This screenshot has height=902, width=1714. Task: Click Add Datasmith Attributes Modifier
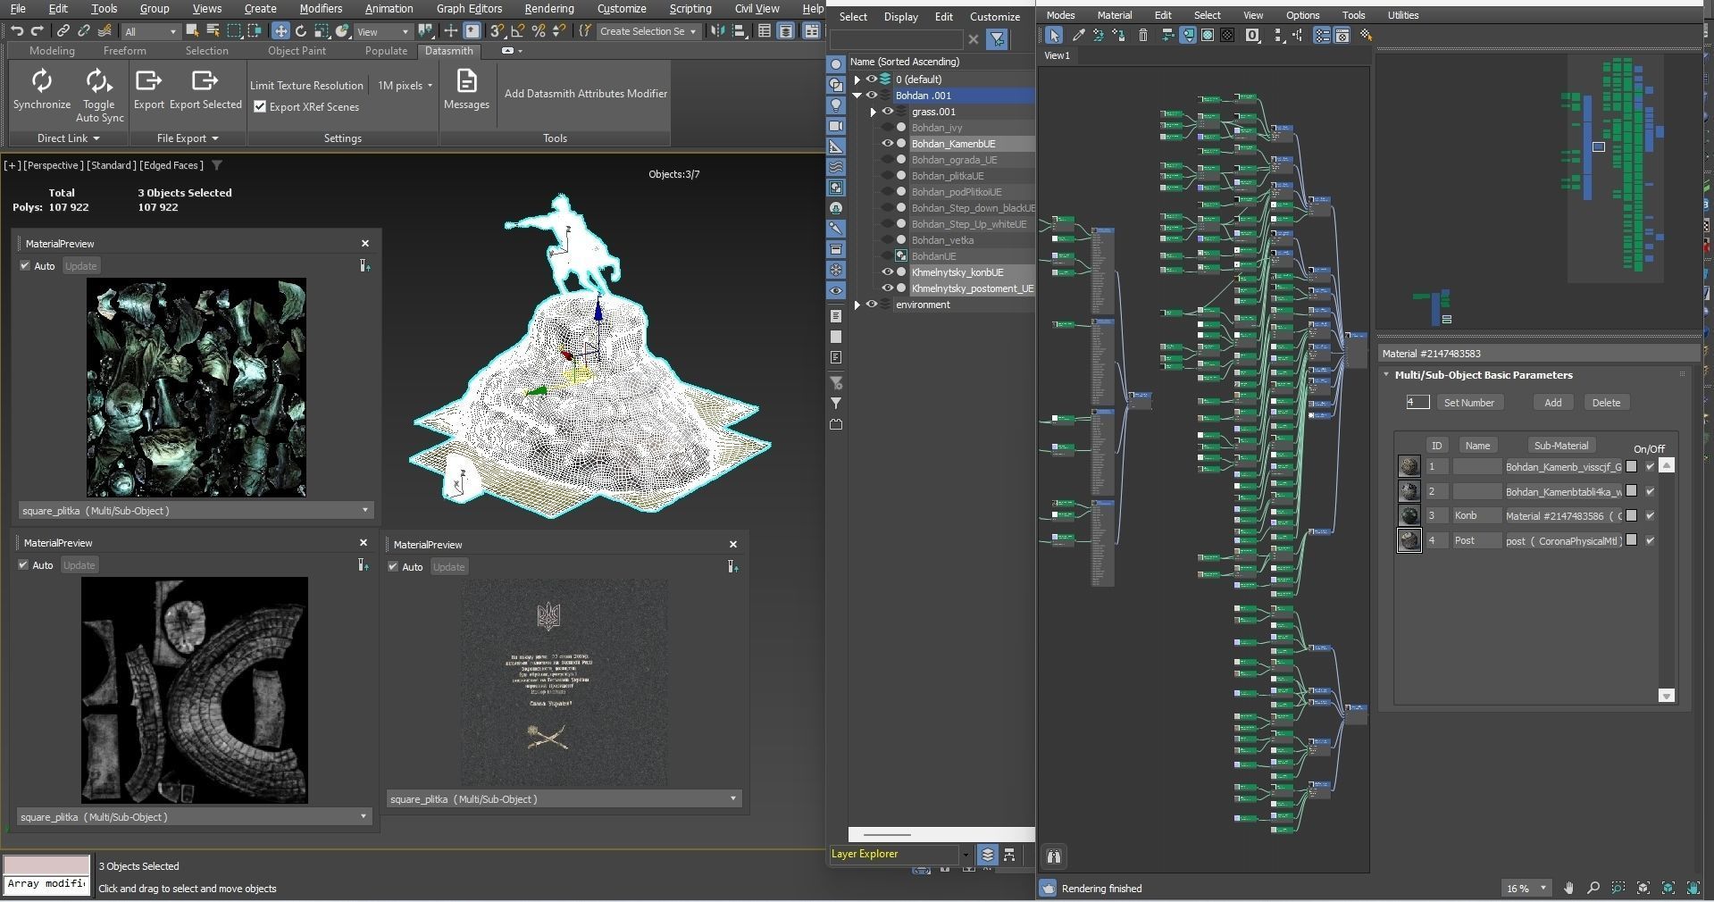tap(586, 94)
